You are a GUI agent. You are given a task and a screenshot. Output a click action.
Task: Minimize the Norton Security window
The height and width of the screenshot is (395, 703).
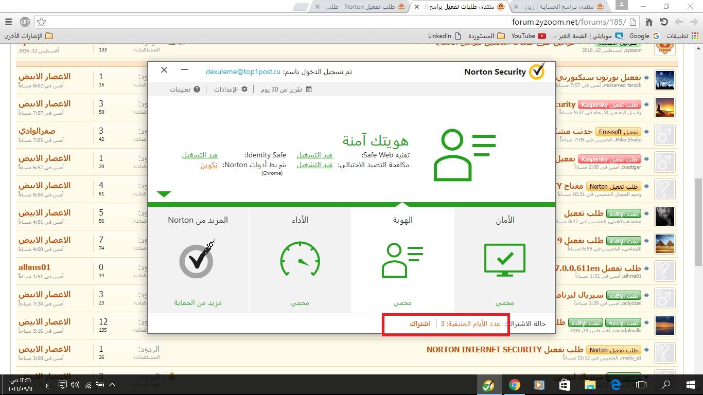pyautogui.click(x=185, y=69)
